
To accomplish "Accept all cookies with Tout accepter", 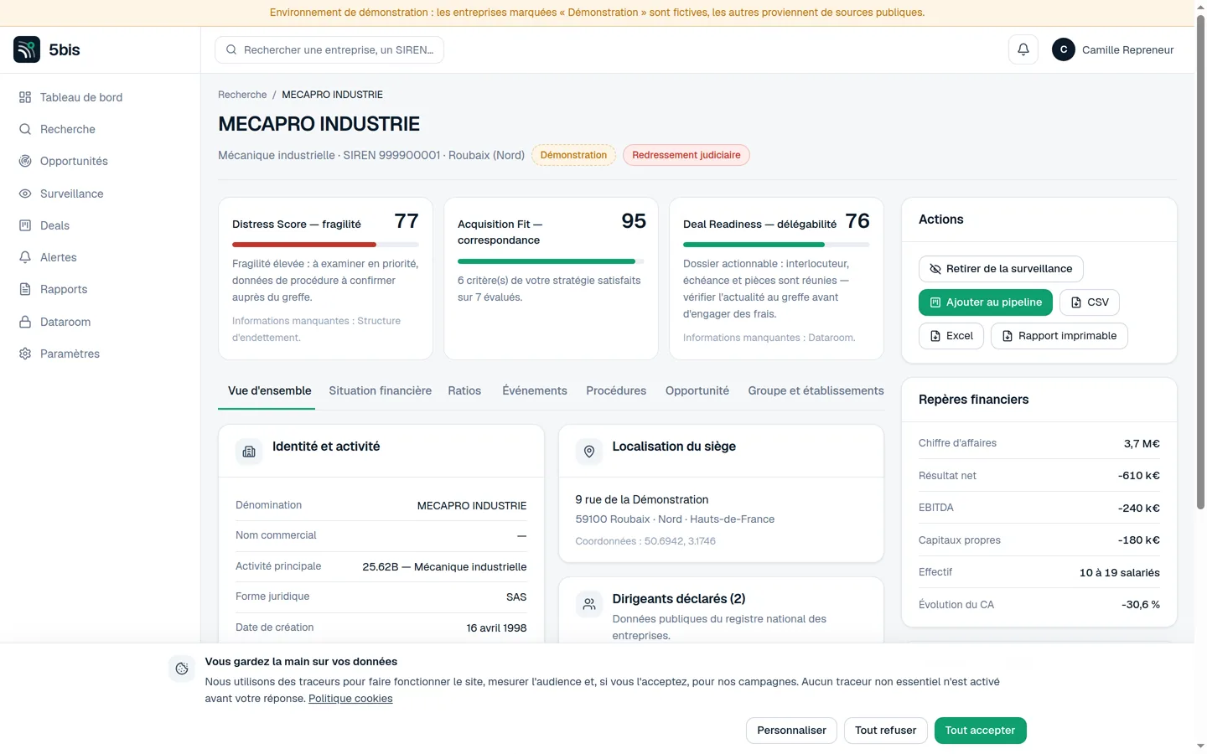I will [980, 731].
